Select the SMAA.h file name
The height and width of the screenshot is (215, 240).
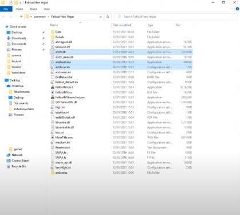[61, 157]
